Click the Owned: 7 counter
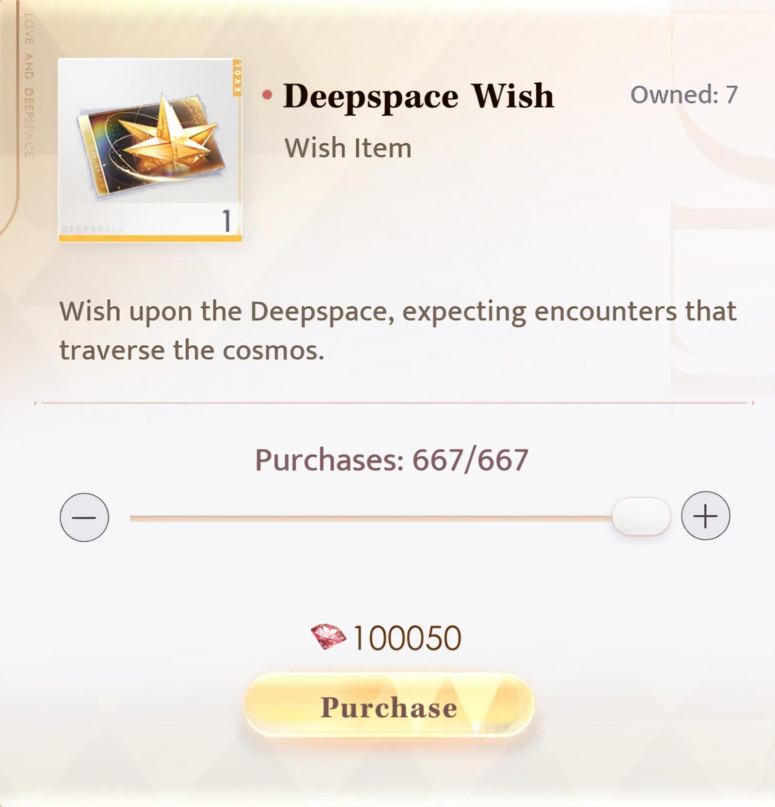 pyautogui.click(x=684, y=95)
